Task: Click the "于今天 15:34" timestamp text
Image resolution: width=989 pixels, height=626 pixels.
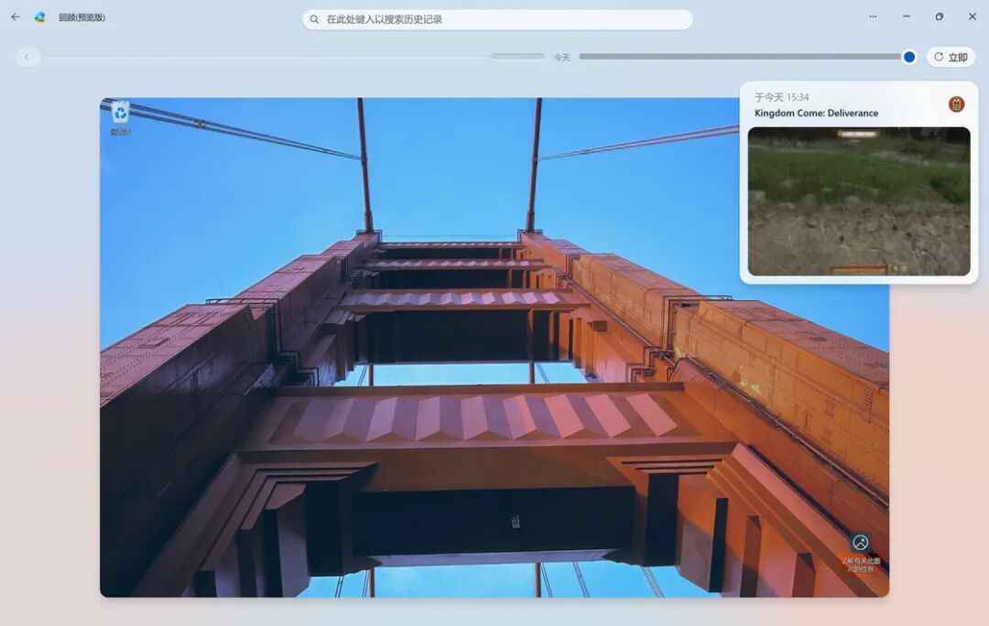Action: [781, 97]
